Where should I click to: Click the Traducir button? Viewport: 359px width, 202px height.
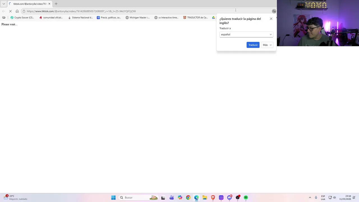click(253, 45)
